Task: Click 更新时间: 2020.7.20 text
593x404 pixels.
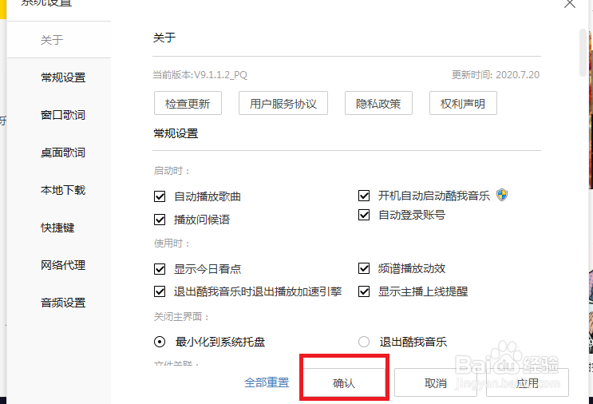Action: click(x=496, y=74)
